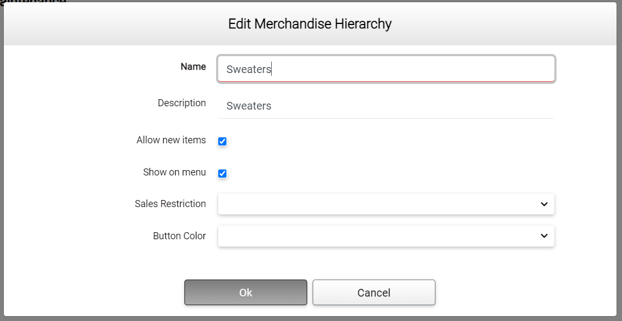
Task: Click the Description field label
Action: tap(182, 103)
